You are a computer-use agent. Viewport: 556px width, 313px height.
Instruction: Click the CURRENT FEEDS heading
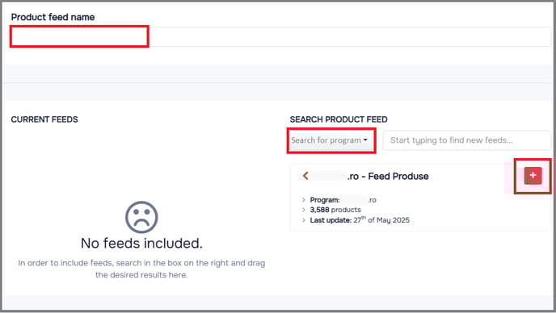tap(44, 119)
